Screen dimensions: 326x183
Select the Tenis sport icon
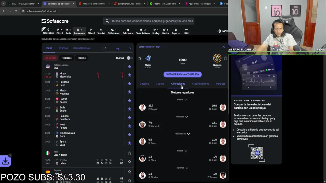[68, 31]
